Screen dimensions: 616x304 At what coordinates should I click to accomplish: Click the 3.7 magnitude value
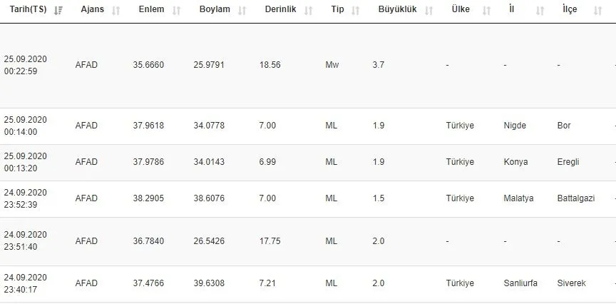(378, 65)
